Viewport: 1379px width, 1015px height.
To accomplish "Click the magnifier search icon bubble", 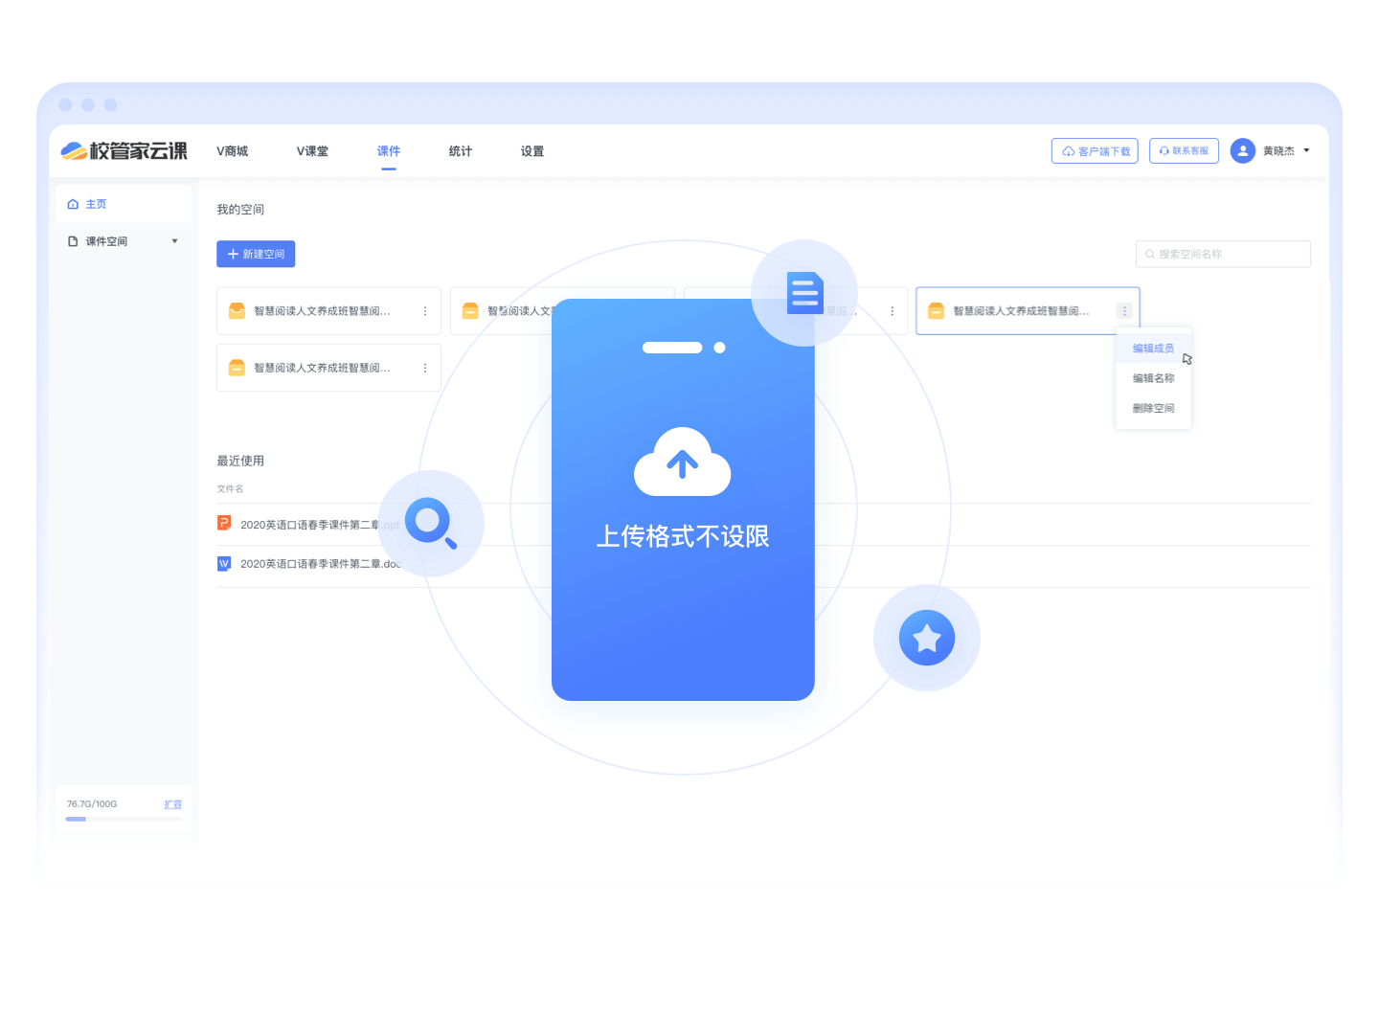I will tap(430, 523).
